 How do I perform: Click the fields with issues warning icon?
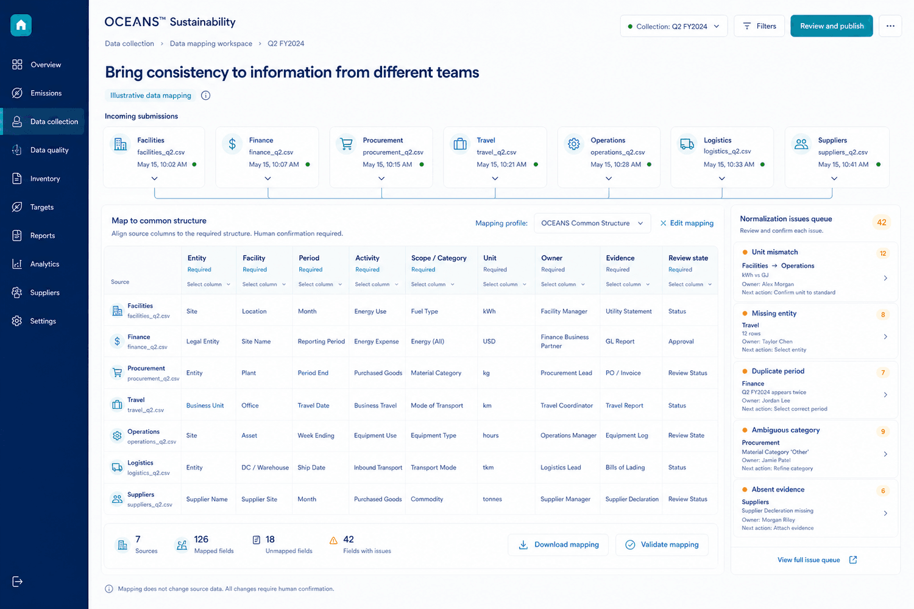333,540
